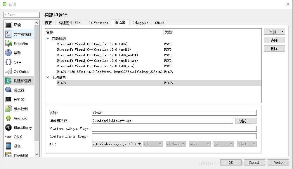Open the 文本编辑器 category icon
293x169 pixels.
click(x=8, y=34)
